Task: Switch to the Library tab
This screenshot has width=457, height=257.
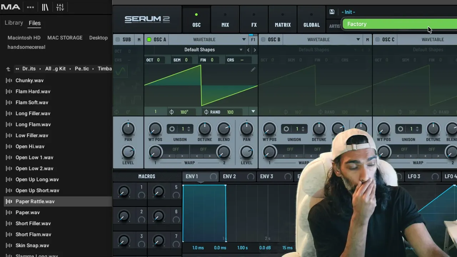Action: point(14,23)
